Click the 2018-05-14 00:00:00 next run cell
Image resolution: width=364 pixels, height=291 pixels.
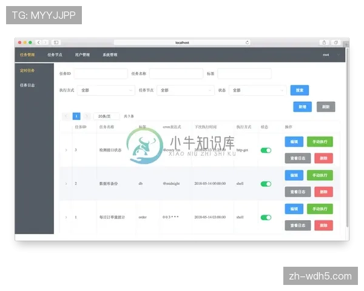pos(210,184)
